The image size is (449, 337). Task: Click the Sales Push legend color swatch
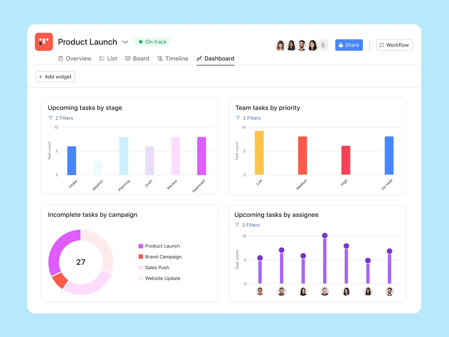coord(141,267)
